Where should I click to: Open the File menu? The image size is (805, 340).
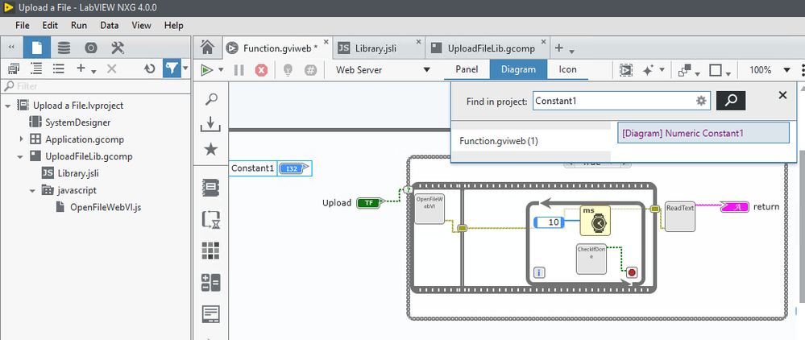click(23, 25)
